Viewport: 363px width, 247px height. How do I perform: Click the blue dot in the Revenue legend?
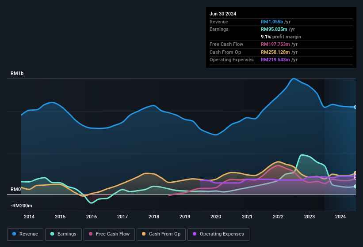pos(15,234)
